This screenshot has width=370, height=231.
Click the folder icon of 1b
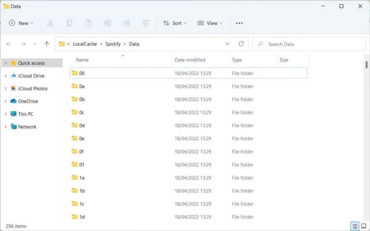75,190
